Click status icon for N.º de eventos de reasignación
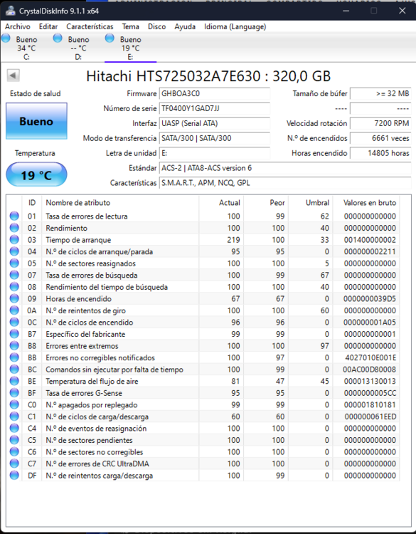 pos(14,428)
